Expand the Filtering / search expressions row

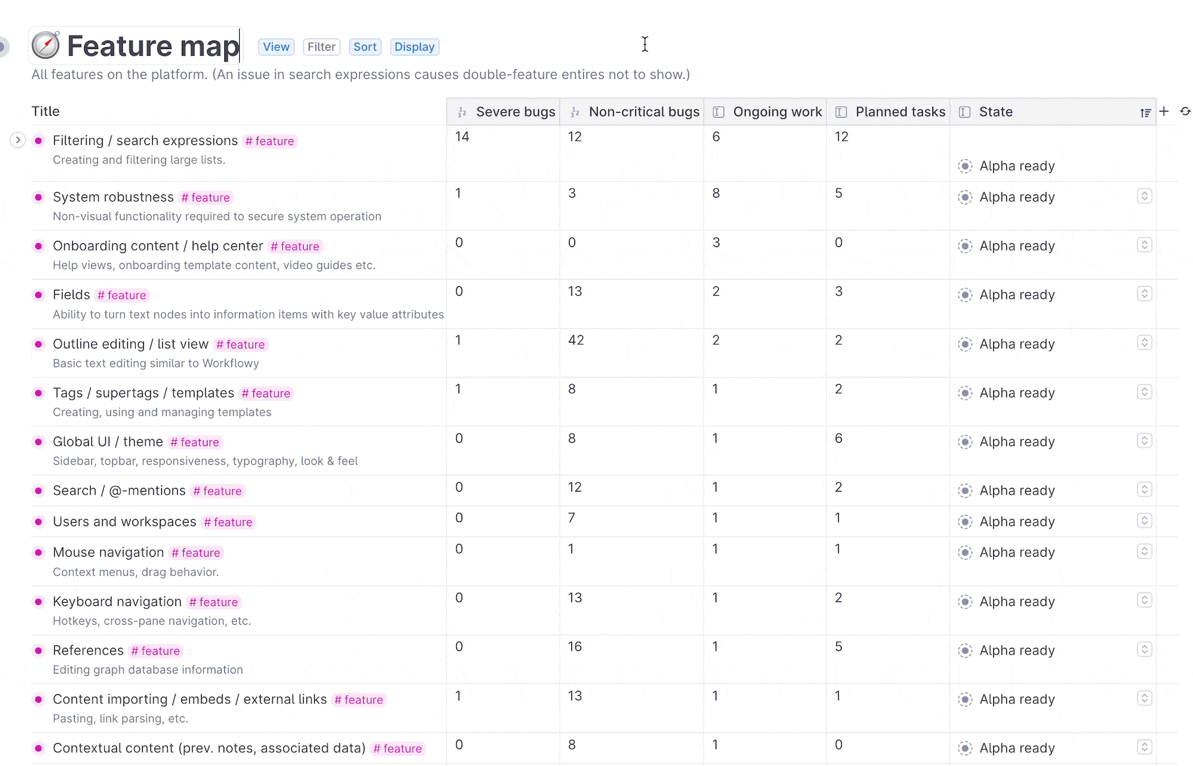tap(18, 140)
